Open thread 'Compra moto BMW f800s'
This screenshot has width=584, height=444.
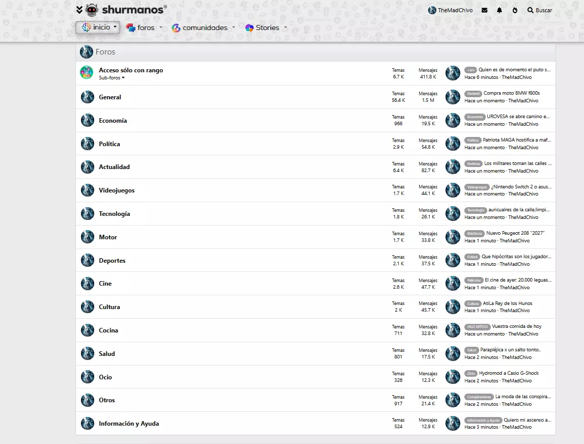(x=511, y=93)
